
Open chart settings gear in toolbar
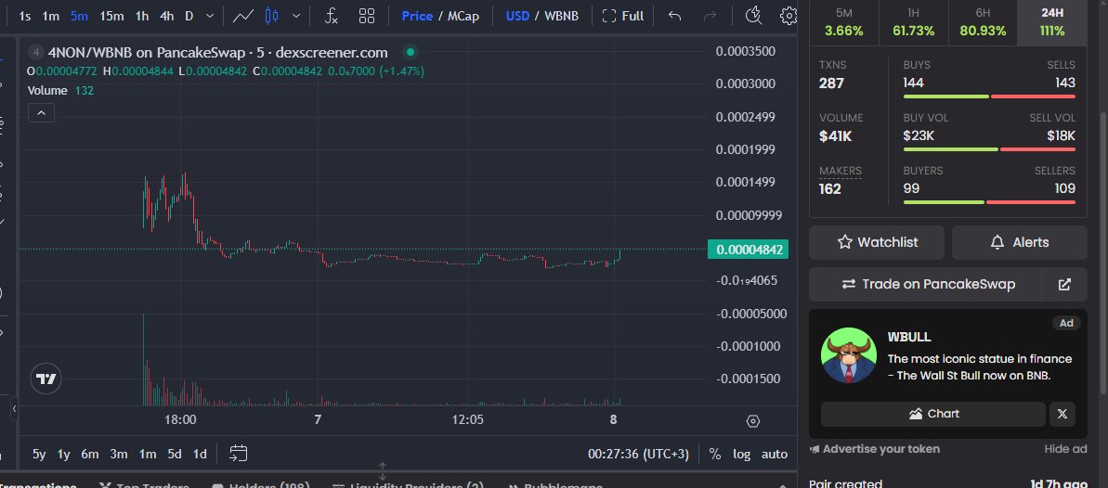click(x=789, y=16)
